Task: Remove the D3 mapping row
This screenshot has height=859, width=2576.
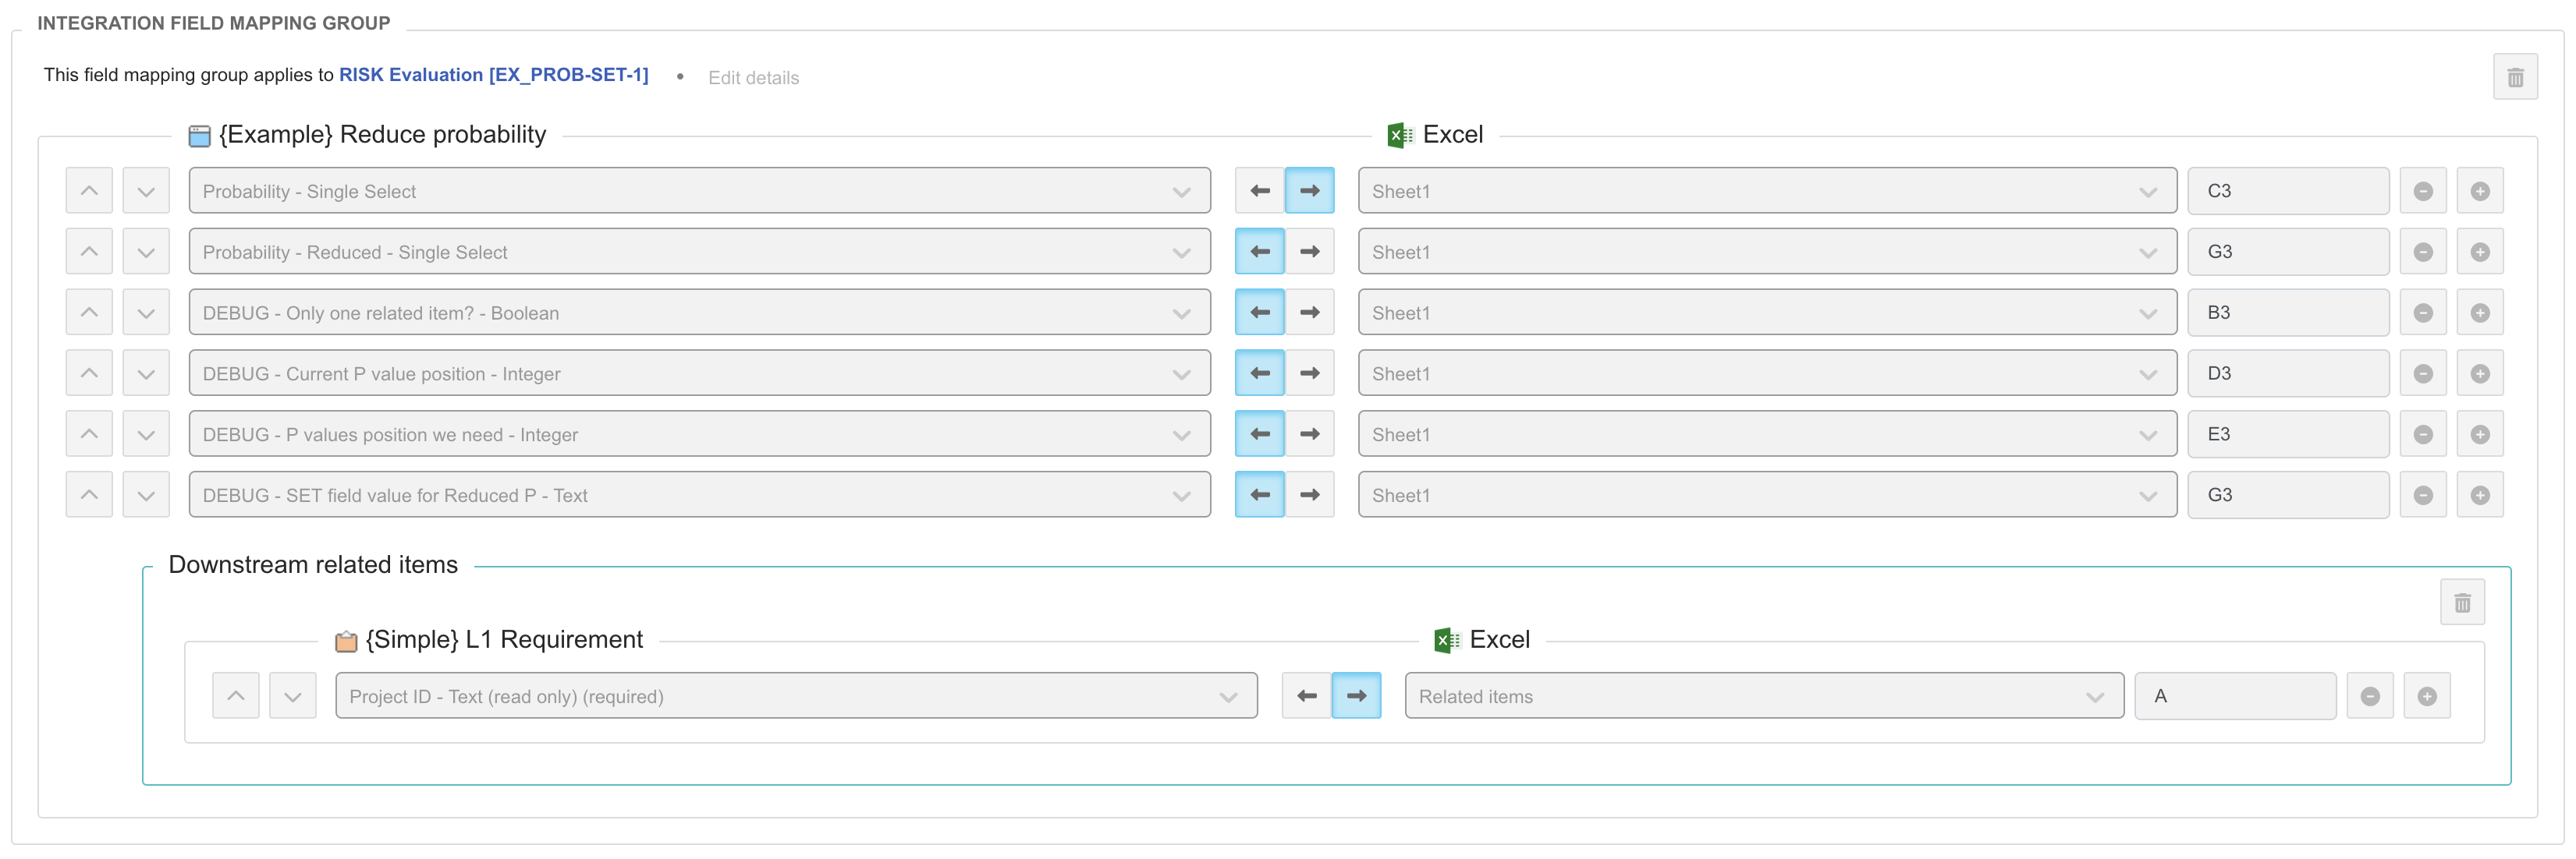Action: coord(2423,373)
